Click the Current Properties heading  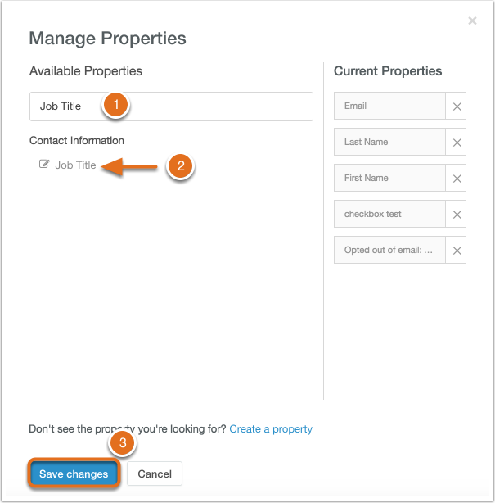coord(388,71)
